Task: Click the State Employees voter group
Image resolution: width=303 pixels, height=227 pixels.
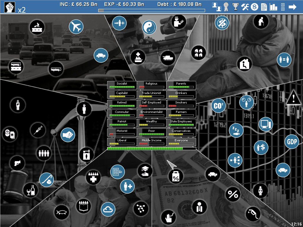Action: [x=181, y=123]
